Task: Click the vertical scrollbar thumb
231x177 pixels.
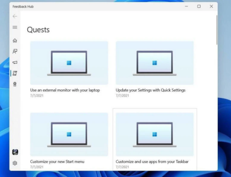Action: [217, 30]
